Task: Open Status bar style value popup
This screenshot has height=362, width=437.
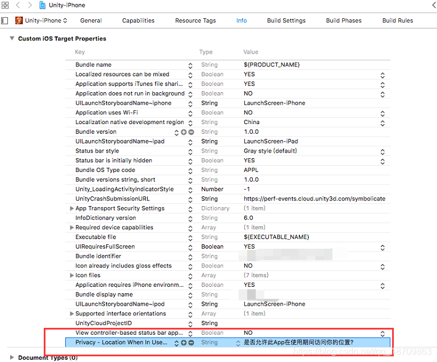Action: point(382,152)
